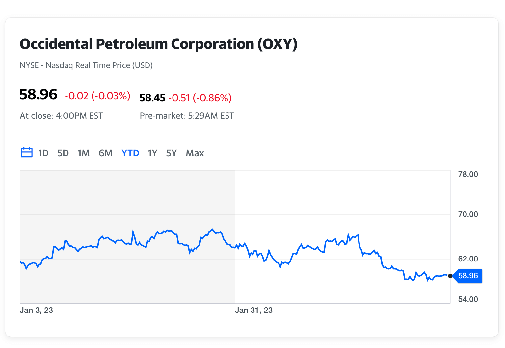Click the pre-market price 58.45
Viewport: 505px width, 348px height.
152,98
